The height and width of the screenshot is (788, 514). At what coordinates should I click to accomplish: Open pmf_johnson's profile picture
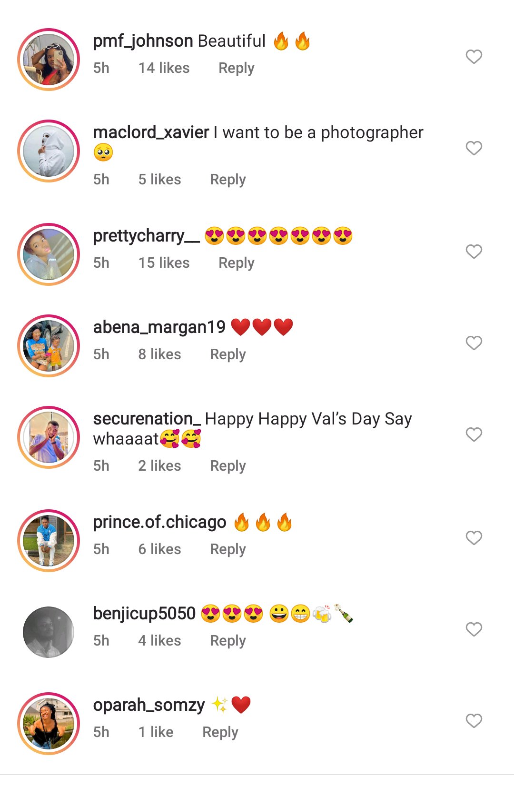pyautogui.click(x=49, y=60)
